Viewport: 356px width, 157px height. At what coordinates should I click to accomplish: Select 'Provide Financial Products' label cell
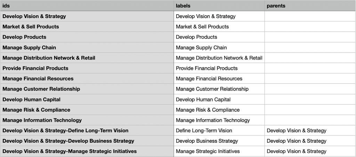[219, 68]
